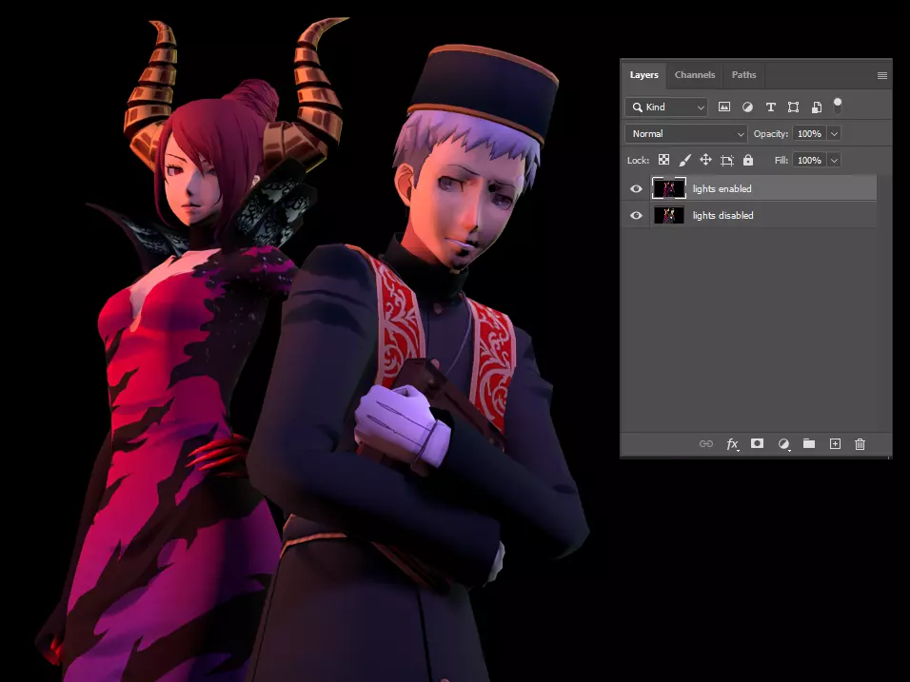Select the lights enabled layer thumbnail

(x=668, y=188)
